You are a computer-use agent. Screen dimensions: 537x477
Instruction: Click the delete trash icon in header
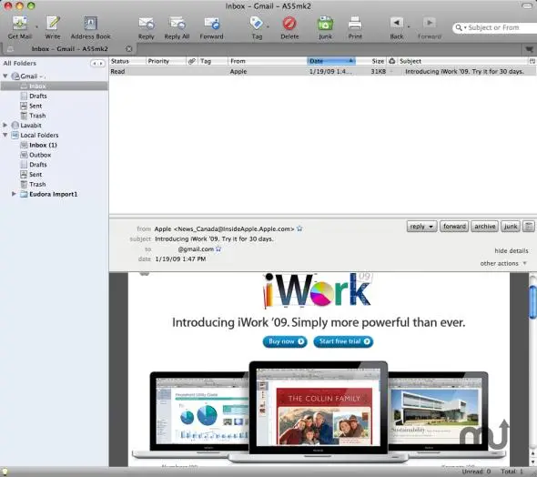tap(529, 227)
